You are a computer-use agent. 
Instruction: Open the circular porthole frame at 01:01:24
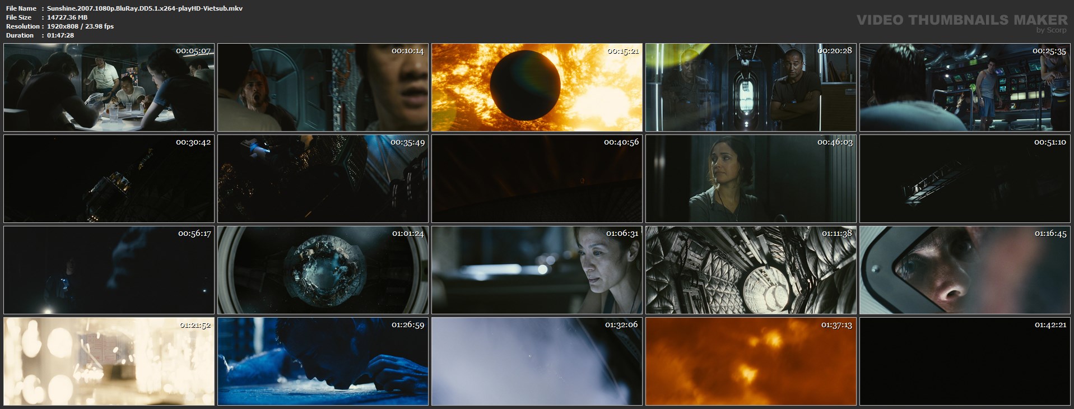[323, 271]
